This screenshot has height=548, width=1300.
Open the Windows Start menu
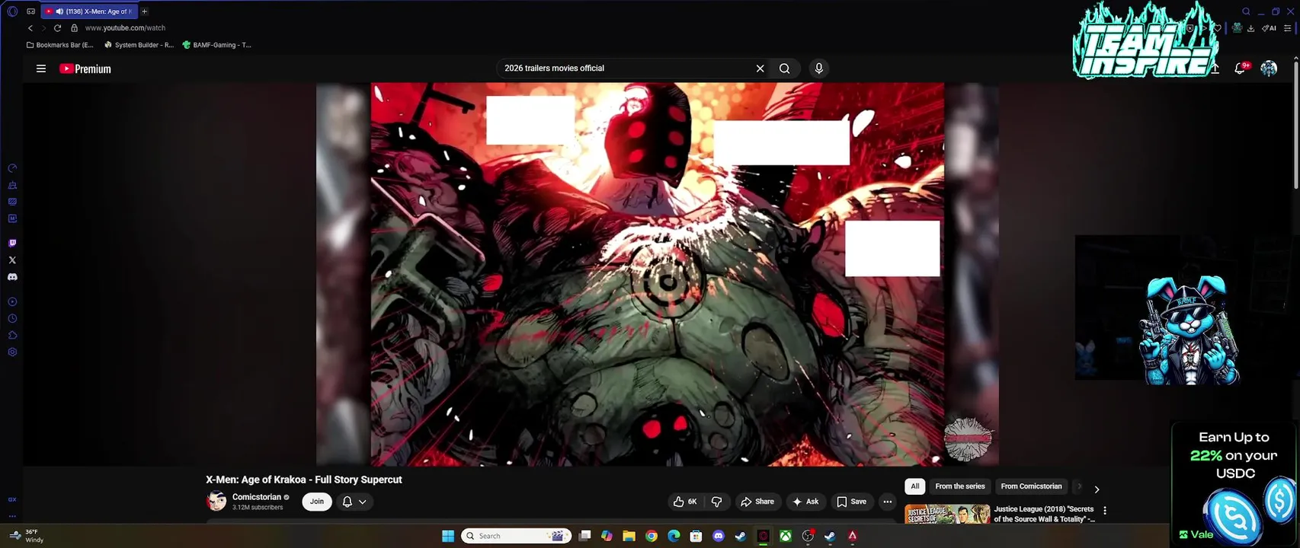(448, 536)
